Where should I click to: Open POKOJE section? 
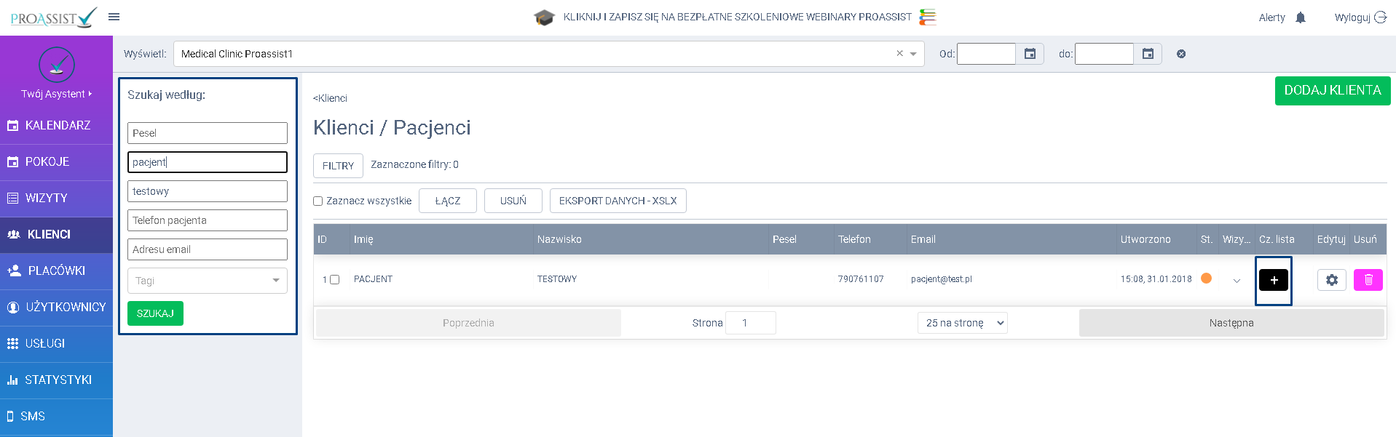click(x=57, y=162)
